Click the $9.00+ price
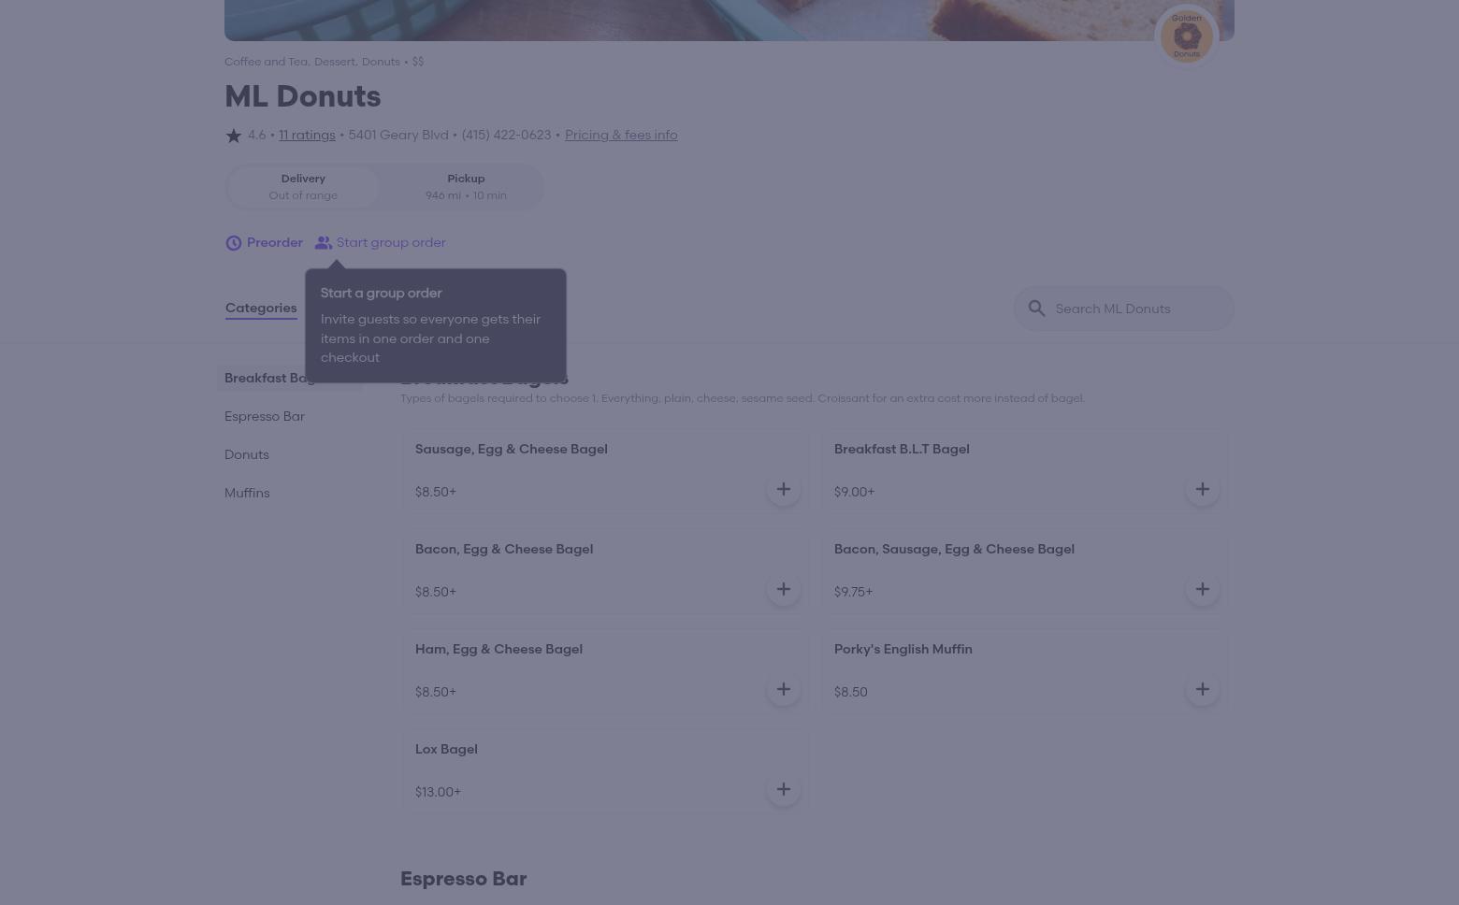 [x=854, y=492]
